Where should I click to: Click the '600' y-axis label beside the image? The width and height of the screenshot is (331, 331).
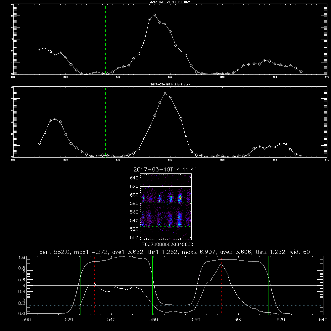tap(134, 195)
